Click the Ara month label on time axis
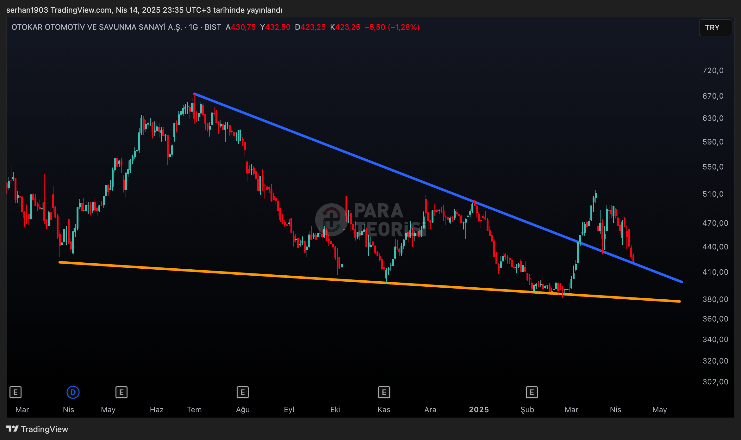 [430, 410]
